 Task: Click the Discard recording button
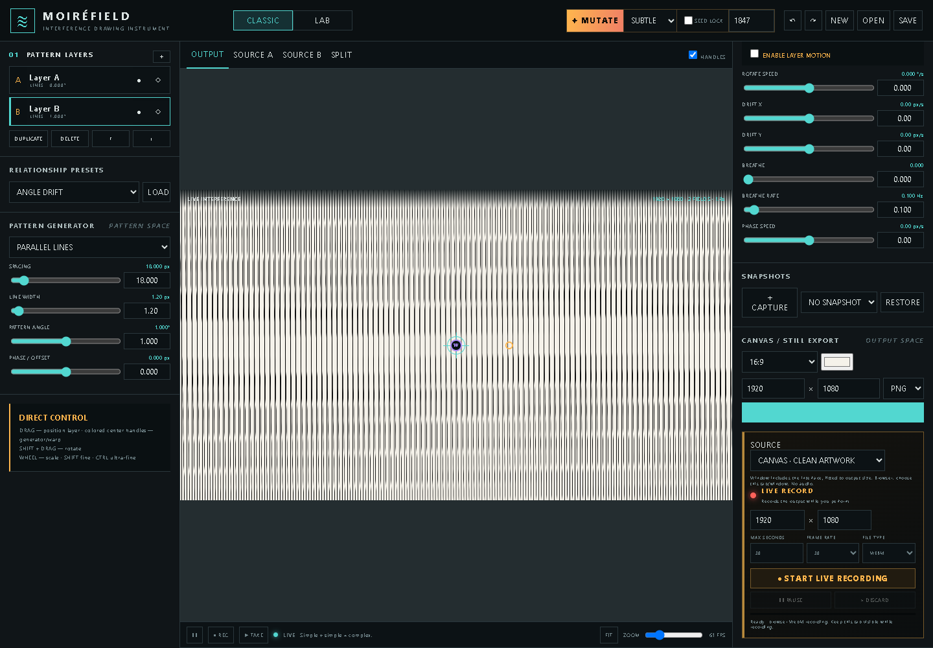[x=875, y=600]
